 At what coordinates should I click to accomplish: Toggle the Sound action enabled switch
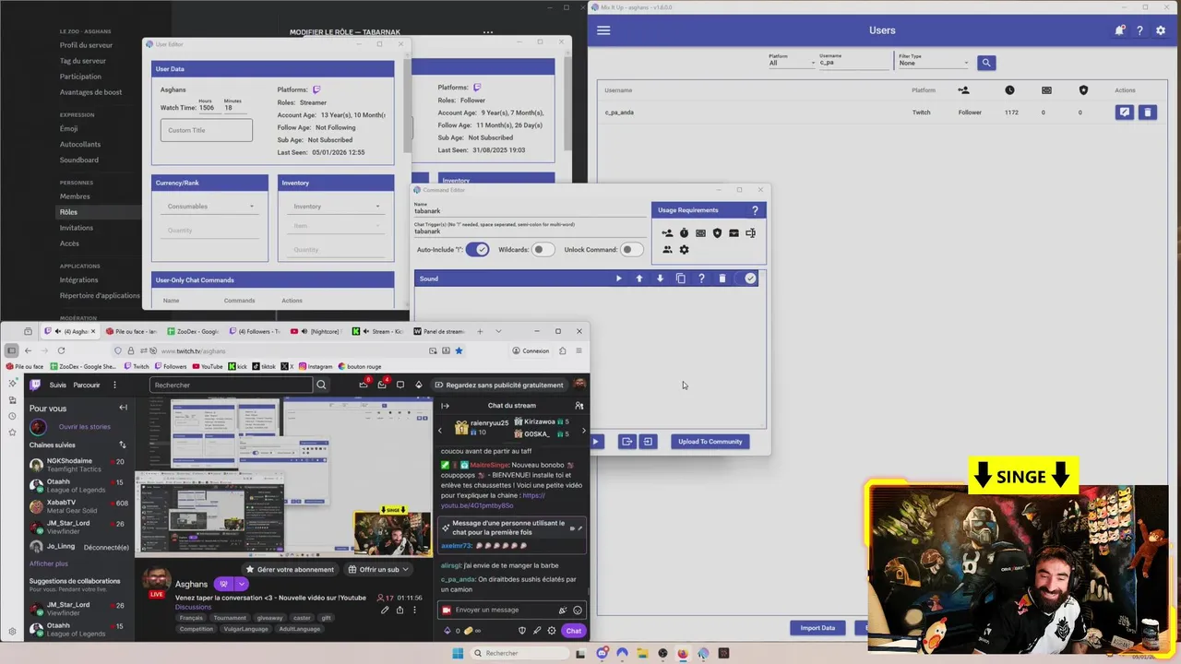[746, 279]
